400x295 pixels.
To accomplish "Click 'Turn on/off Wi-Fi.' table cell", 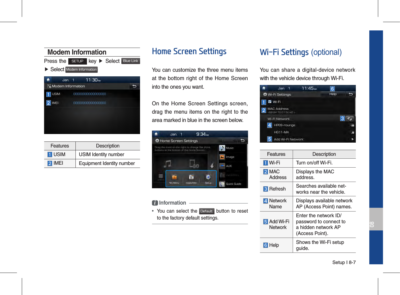I will coord(324,163).
